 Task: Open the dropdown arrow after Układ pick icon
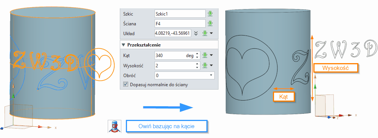[x=211, y=33]
